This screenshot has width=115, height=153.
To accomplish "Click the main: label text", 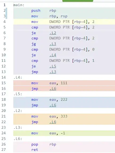I will (x=19, y=5).
